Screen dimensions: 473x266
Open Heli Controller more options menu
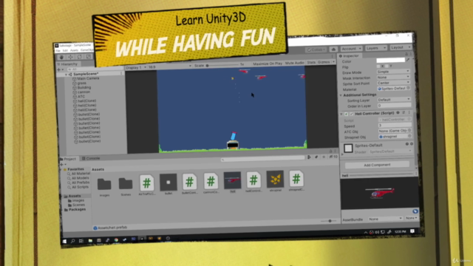[409, 112]
